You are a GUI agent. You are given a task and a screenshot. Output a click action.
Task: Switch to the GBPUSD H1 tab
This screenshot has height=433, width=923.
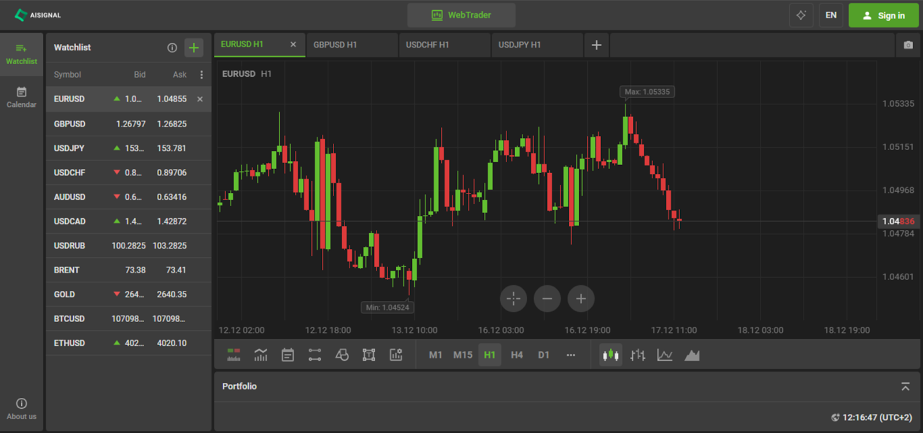point(352,45)
